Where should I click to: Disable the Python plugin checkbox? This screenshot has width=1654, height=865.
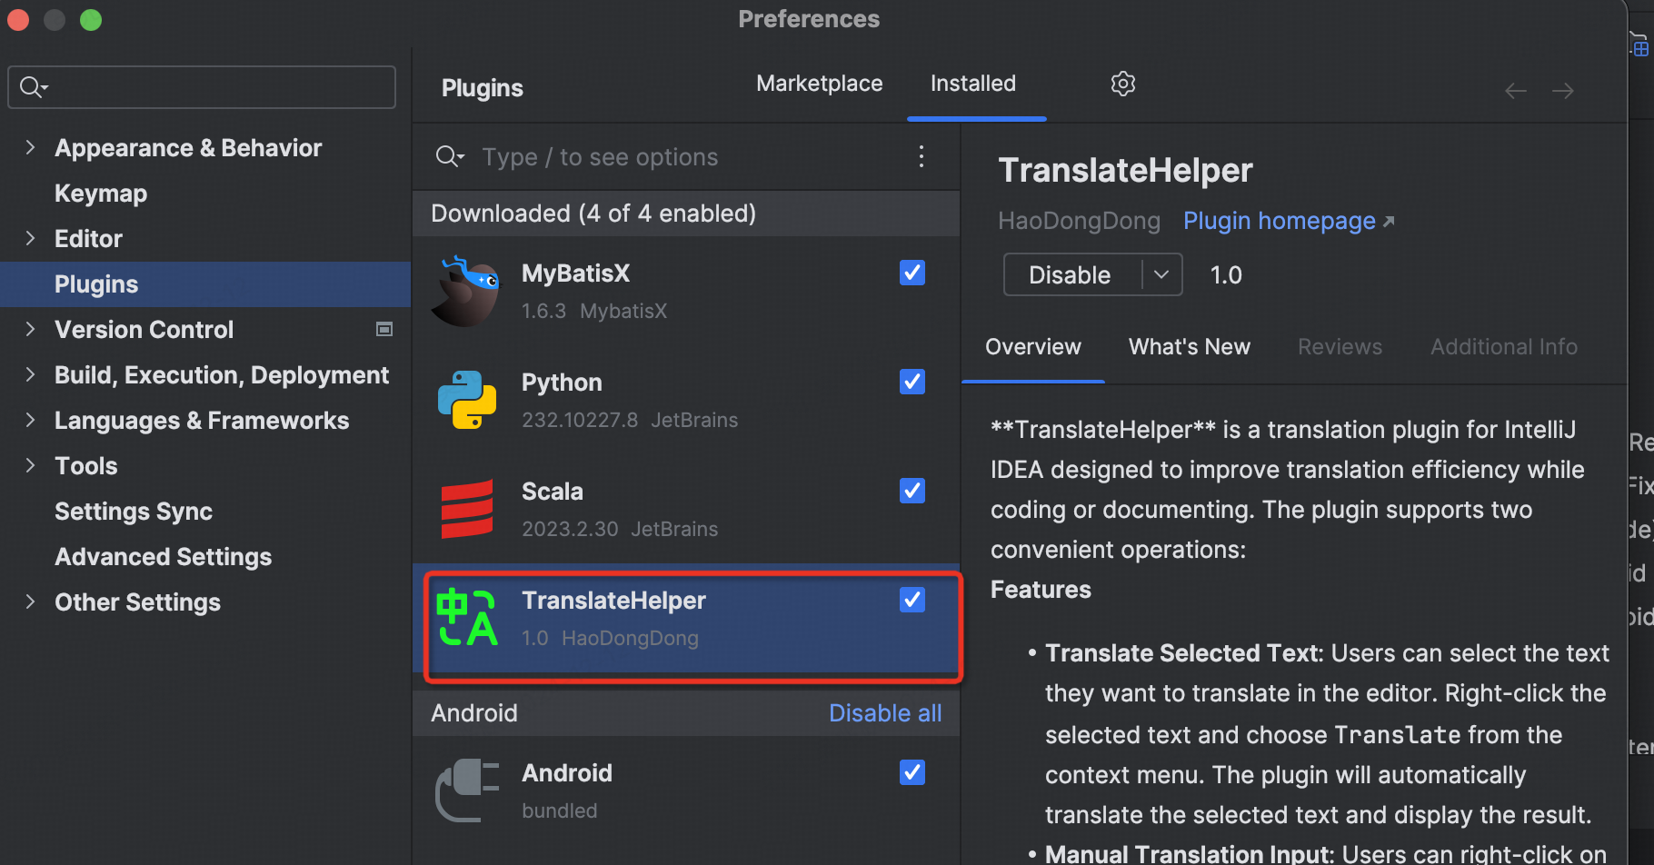point(912,382)
